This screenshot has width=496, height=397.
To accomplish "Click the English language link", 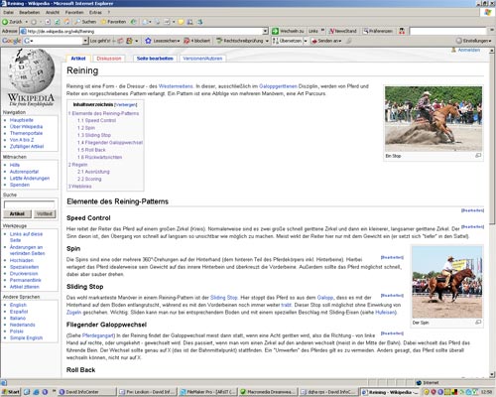I will 18,305.
